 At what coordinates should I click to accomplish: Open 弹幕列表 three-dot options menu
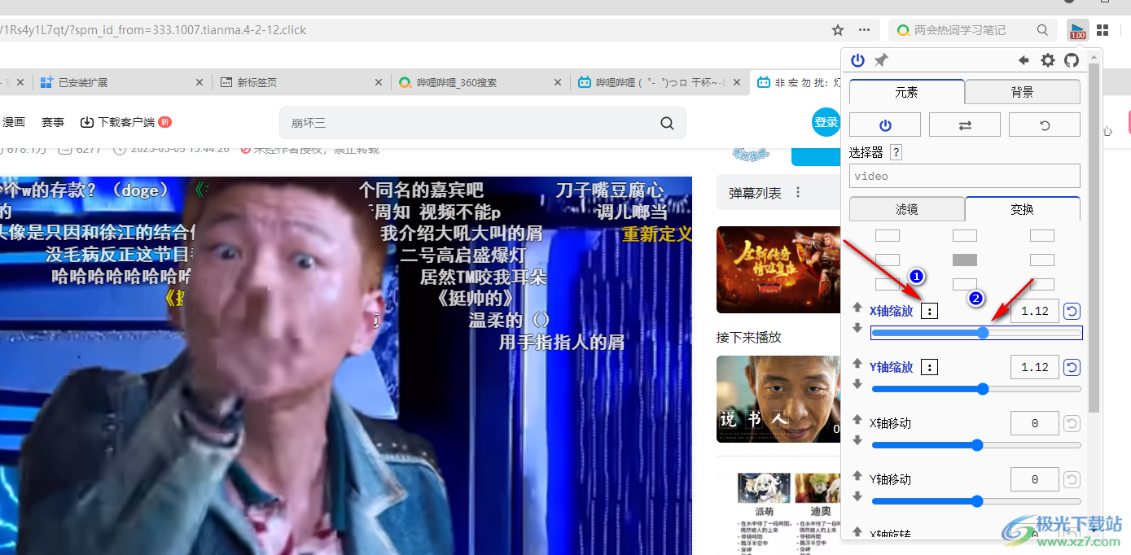tap(798, 193)
